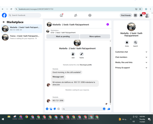Viewport: 153px width, 124px height.
Task: Open the Facebook logo home link
Action: click(x=4, y=15)
